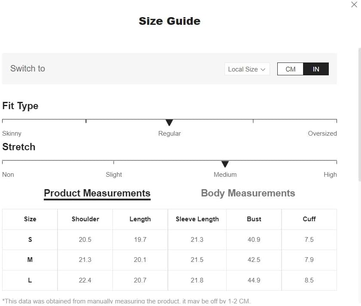Click the Size column header
This screenshot has height=306, width=361.
click(x=30, y=219)
